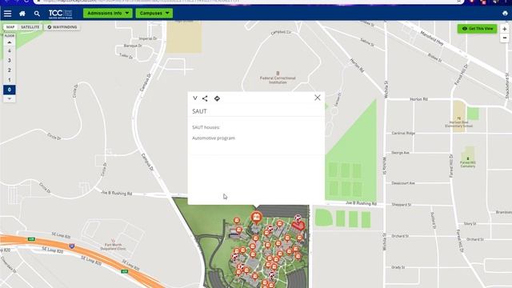
Task: Expand the Admissions Info dropdown
Action: [108, 13]
